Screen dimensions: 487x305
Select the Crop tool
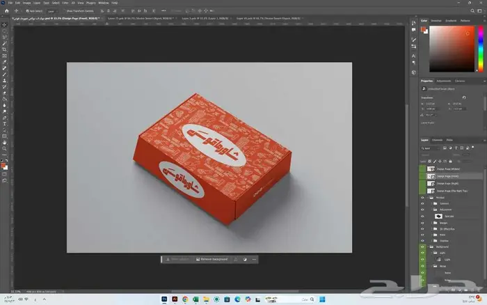(4, 49)
